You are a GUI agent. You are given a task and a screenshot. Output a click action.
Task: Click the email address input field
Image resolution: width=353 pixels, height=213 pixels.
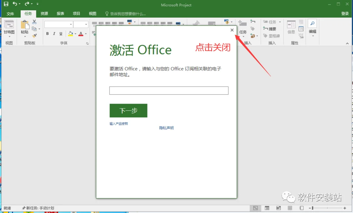[169, 90]
